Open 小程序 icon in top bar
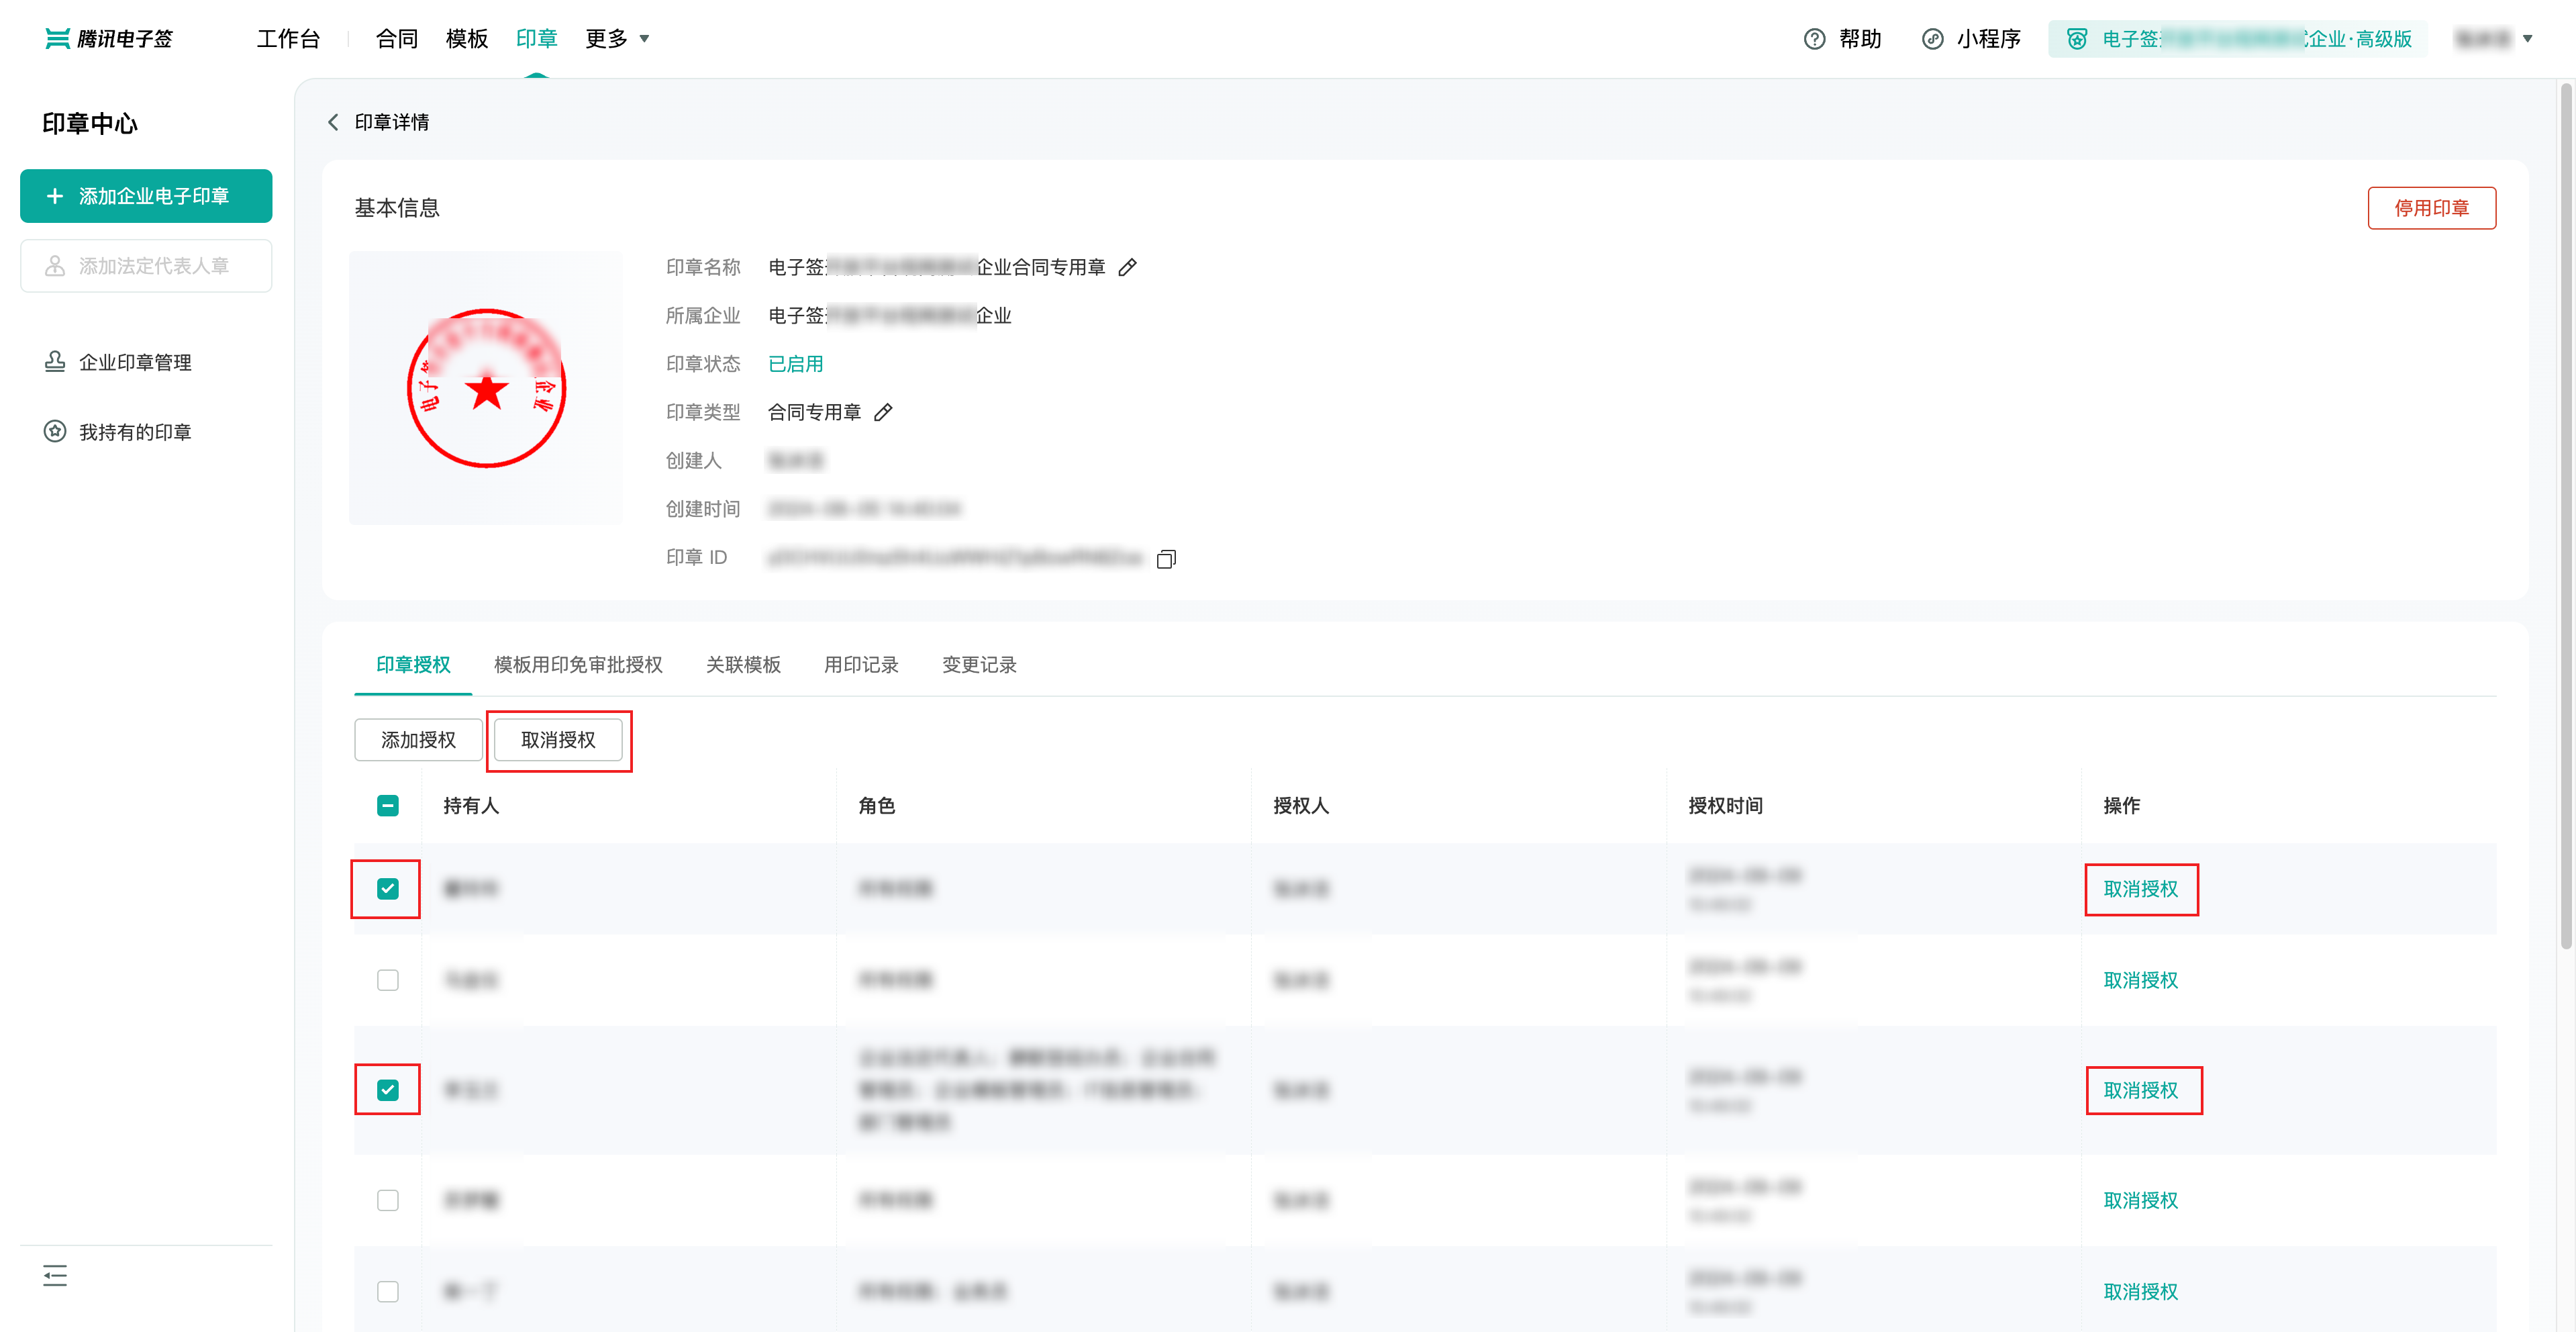 (x=1932, y=39)
